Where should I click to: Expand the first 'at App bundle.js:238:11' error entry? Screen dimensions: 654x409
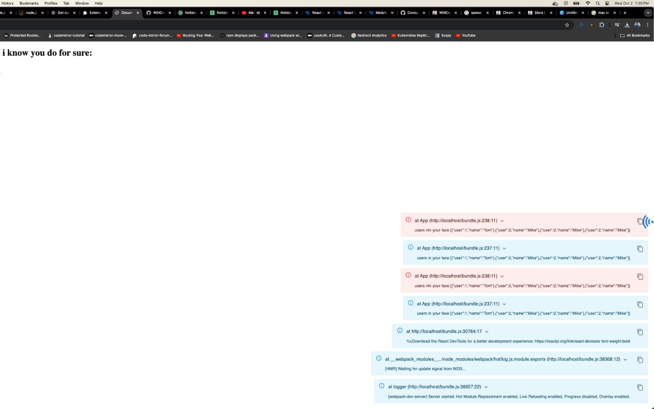pos(502,220)
